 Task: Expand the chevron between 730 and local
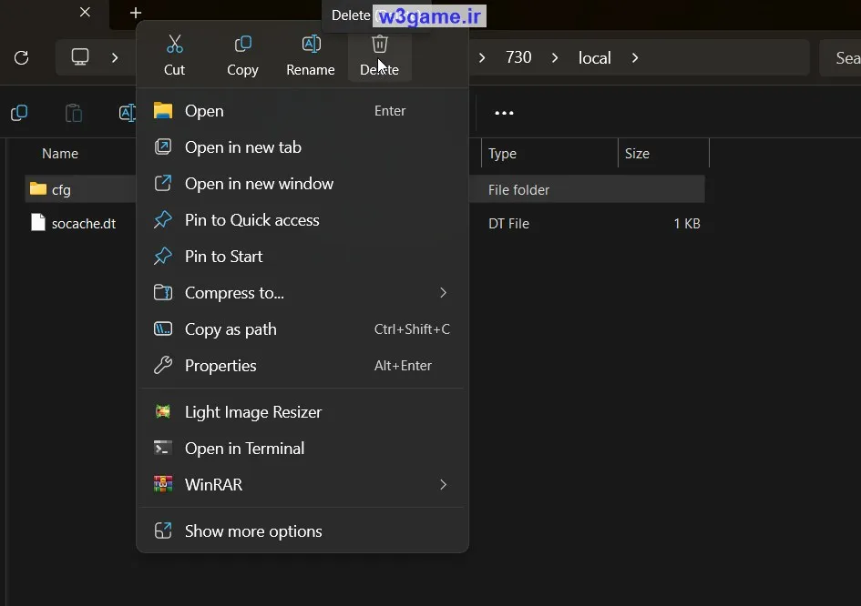pyautogui.click(x=555, y=57)
